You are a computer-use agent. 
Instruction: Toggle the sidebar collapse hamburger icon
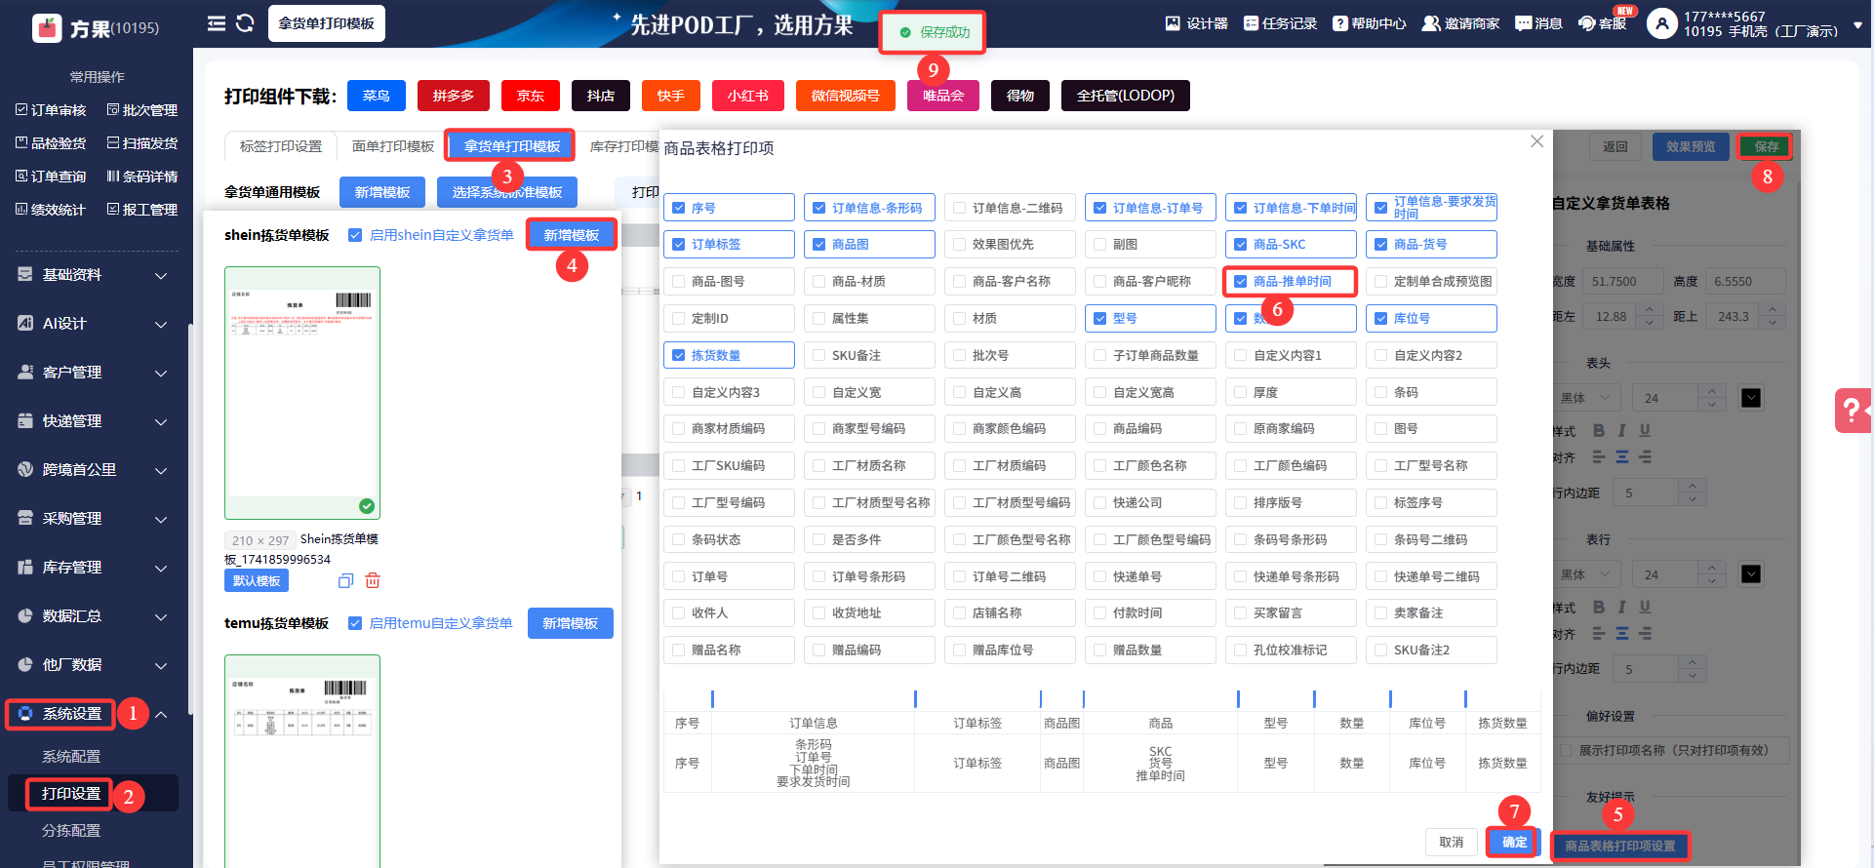pos(217,23)
